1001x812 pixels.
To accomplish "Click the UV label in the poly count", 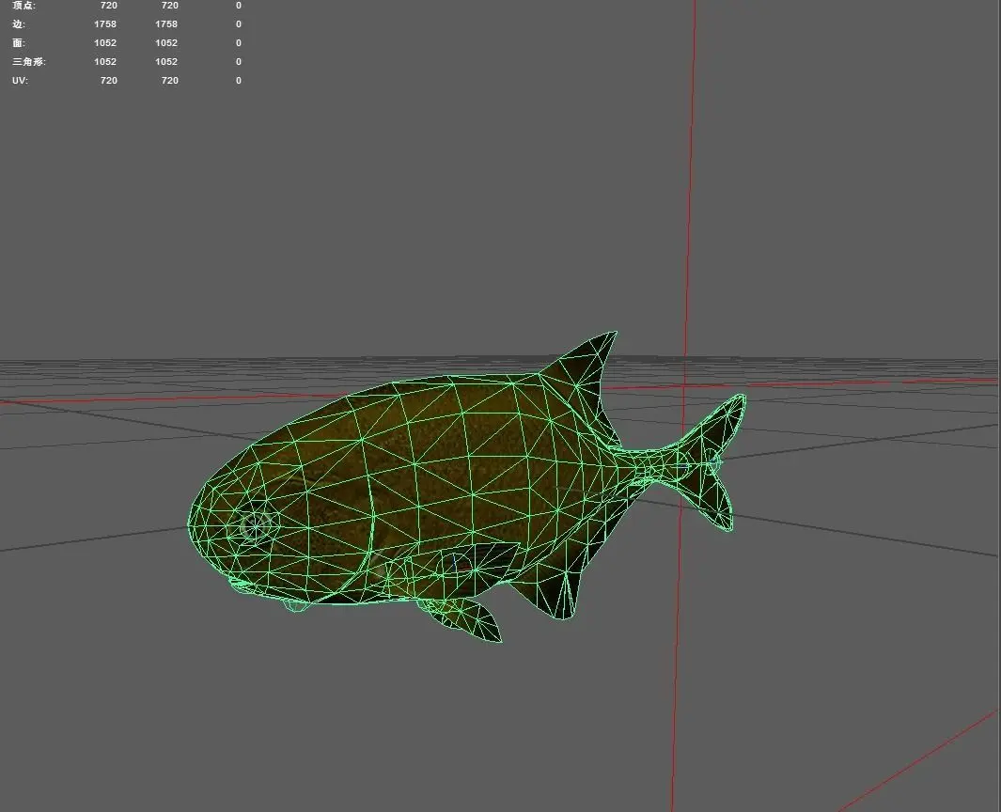I will coord(20,81).
